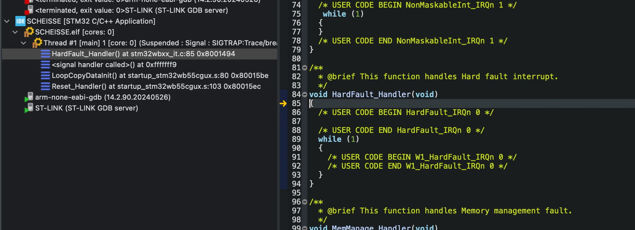
Task: Click the USER CODE END W1_HardFault_IRQn 0 comment
Action: (417, 166)
